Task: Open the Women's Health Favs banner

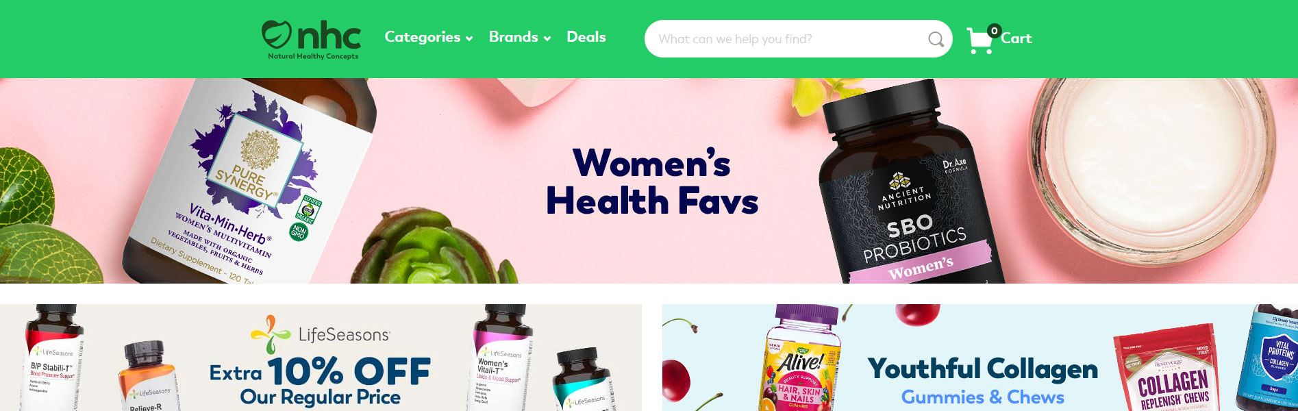Action: pos(649,181)
